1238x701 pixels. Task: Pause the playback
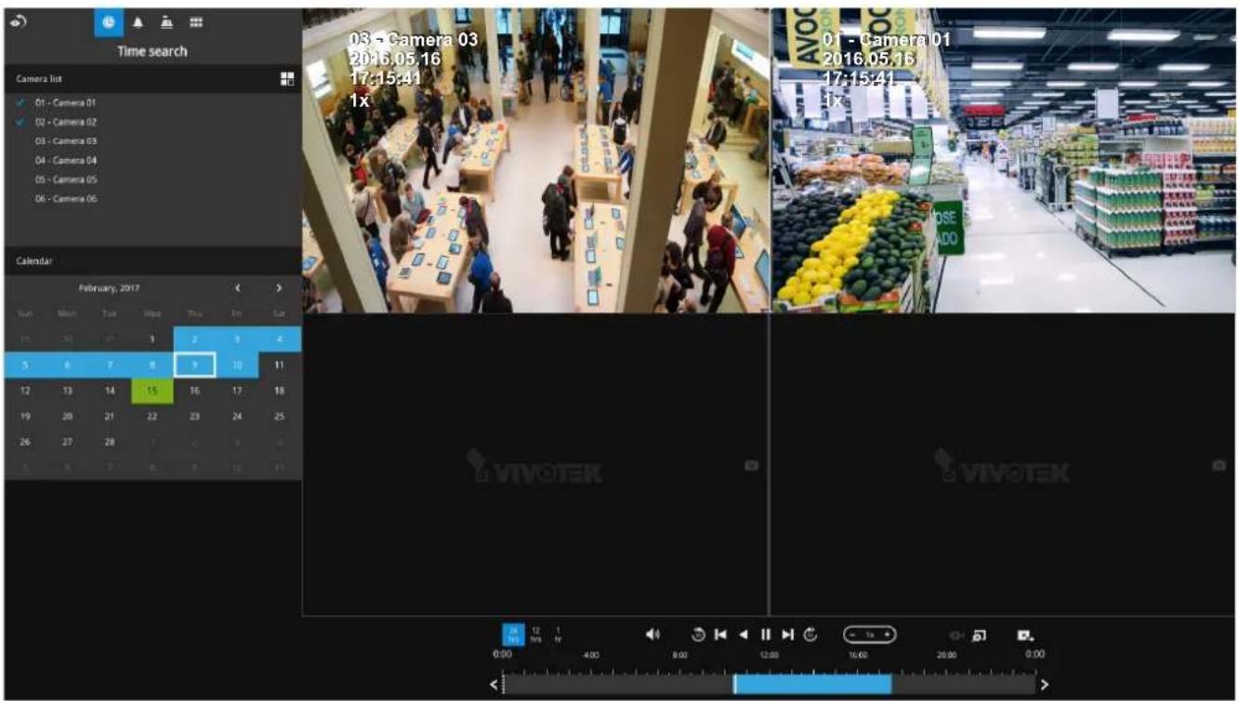point(766,634)
